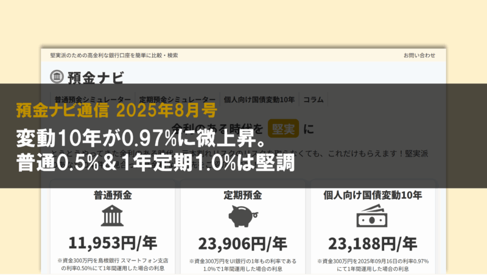The width and height of the screenshot is (487, 275).
Task: Click the 預金ナビ通信 2025年8月号 banner title
Action: point(116,110)
